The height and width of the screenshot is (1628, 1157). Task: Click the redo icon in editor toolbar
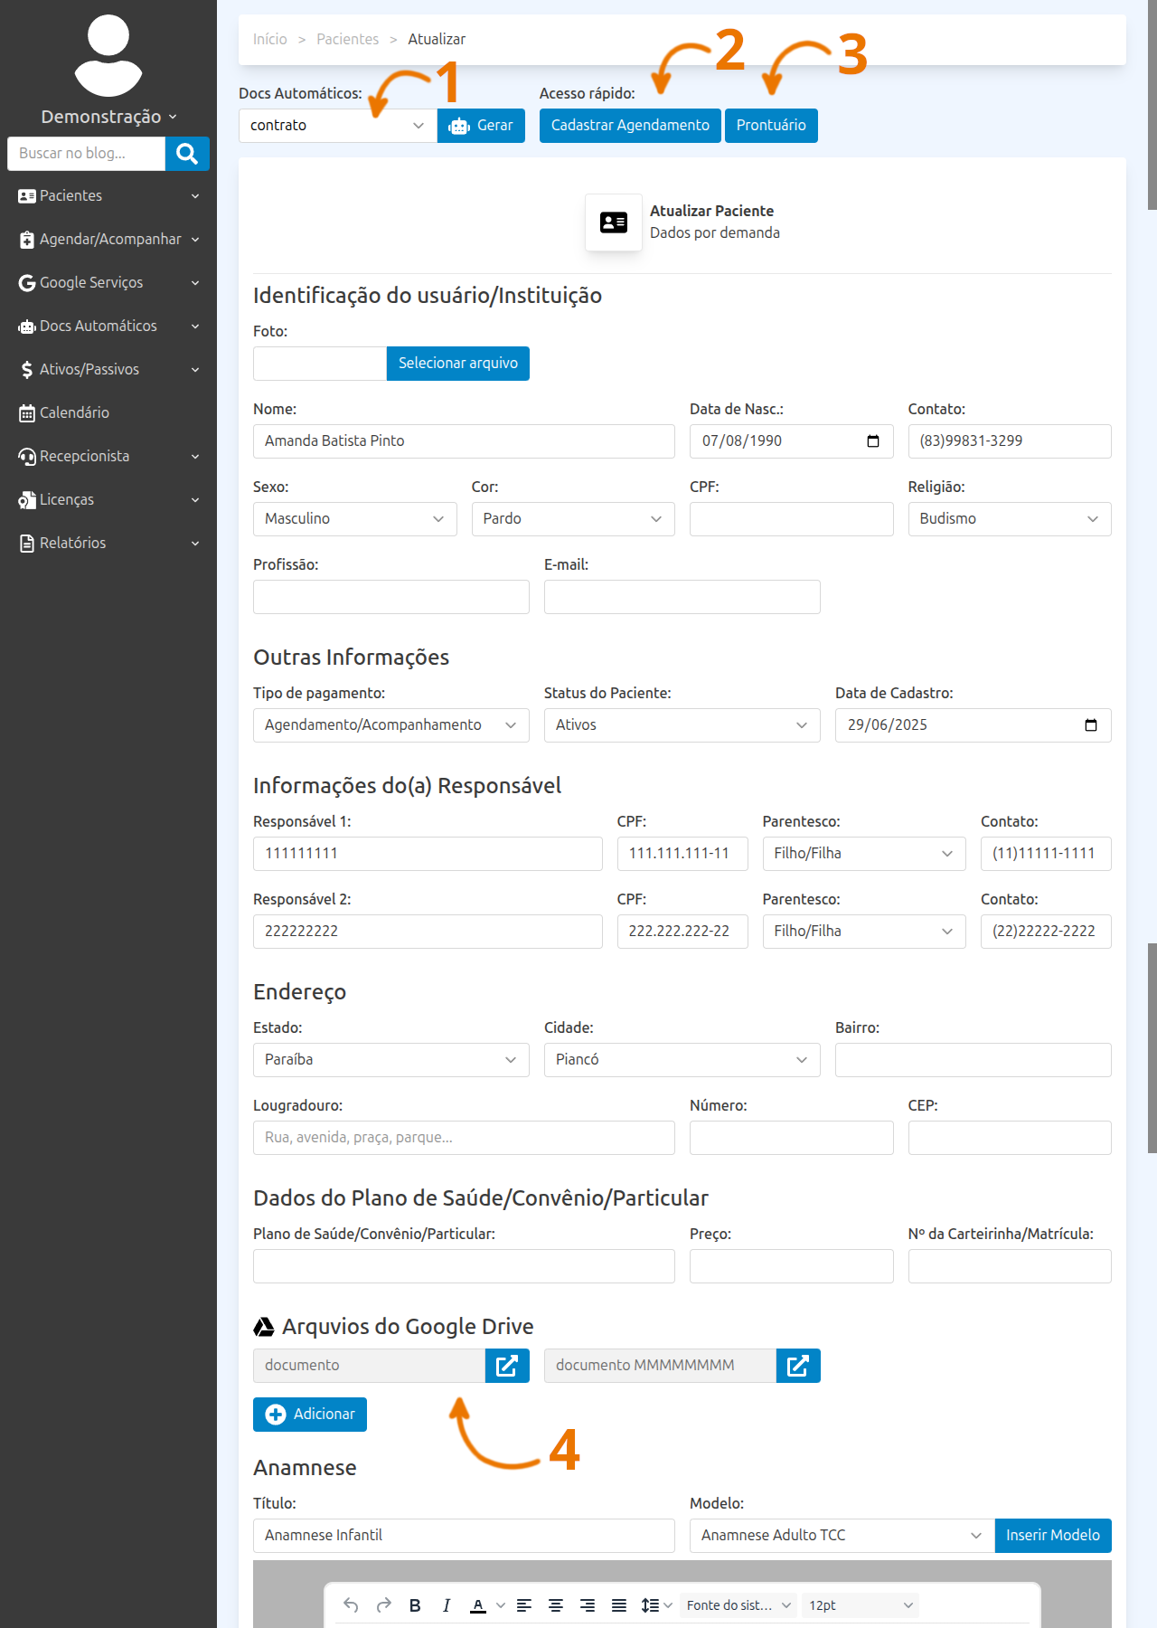(383, 1605)
